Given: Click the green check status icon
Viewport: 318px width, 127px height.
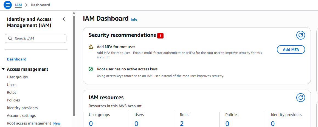Looking at the screenshot, I should point(91,69).
